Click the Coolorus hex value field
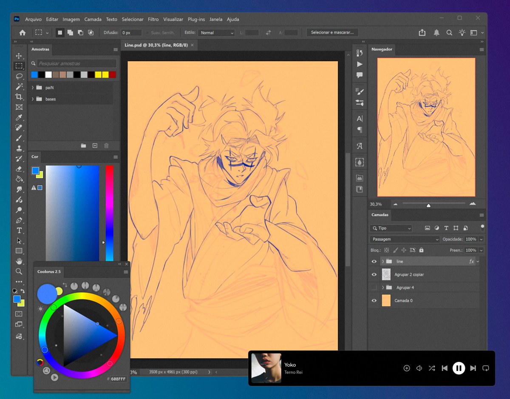The height and width of the screenshot is (399, 510). 119,379
